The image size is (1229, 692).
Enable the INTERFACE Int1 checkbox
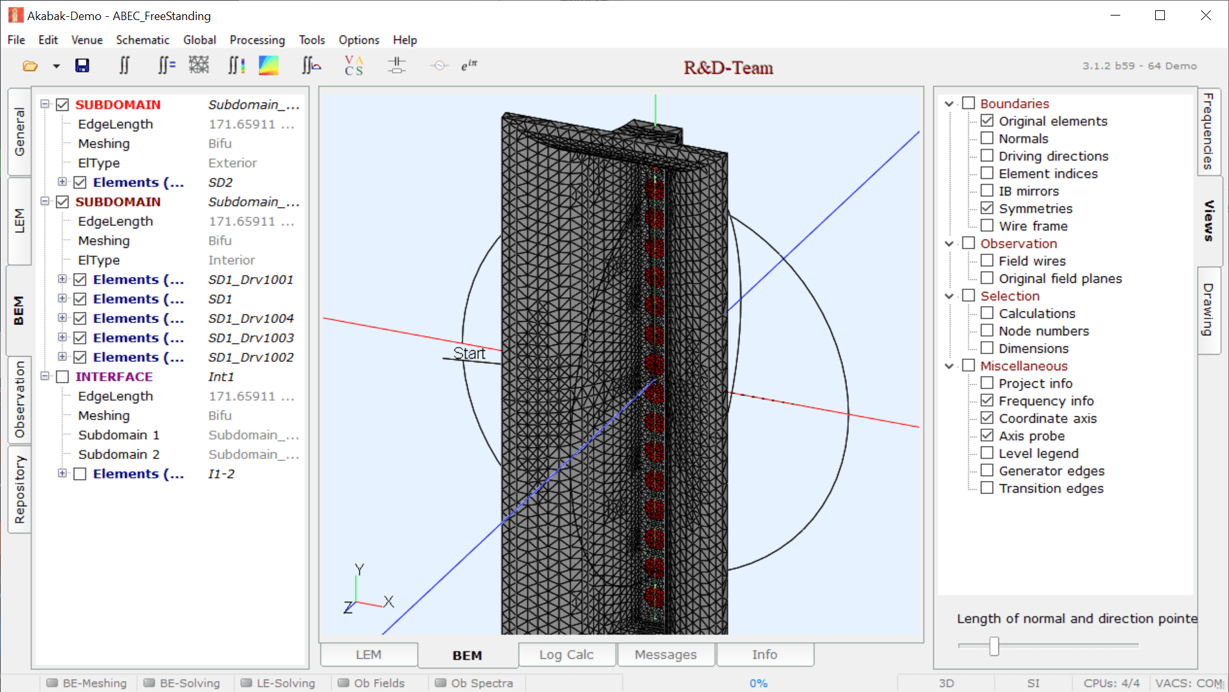click(x=63, y=377)
